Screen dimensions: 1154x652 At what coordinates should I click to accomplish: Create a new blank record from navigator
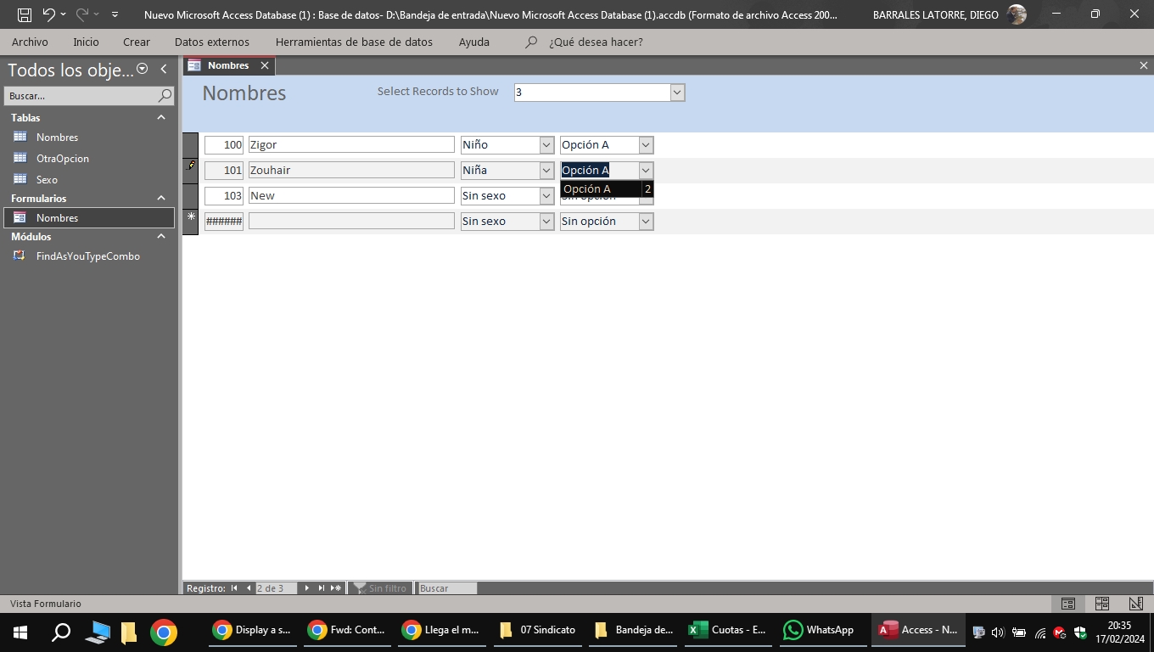pyautogui.click(x=336, y=587)
